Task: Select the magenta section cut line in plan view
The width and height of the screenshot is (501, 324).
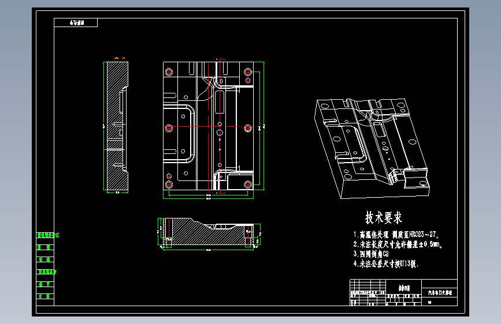Action: 220,126
